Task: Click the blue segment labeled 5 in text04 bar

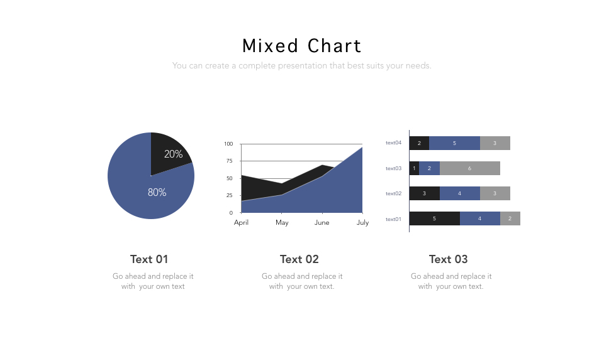Action: (454, 143)
